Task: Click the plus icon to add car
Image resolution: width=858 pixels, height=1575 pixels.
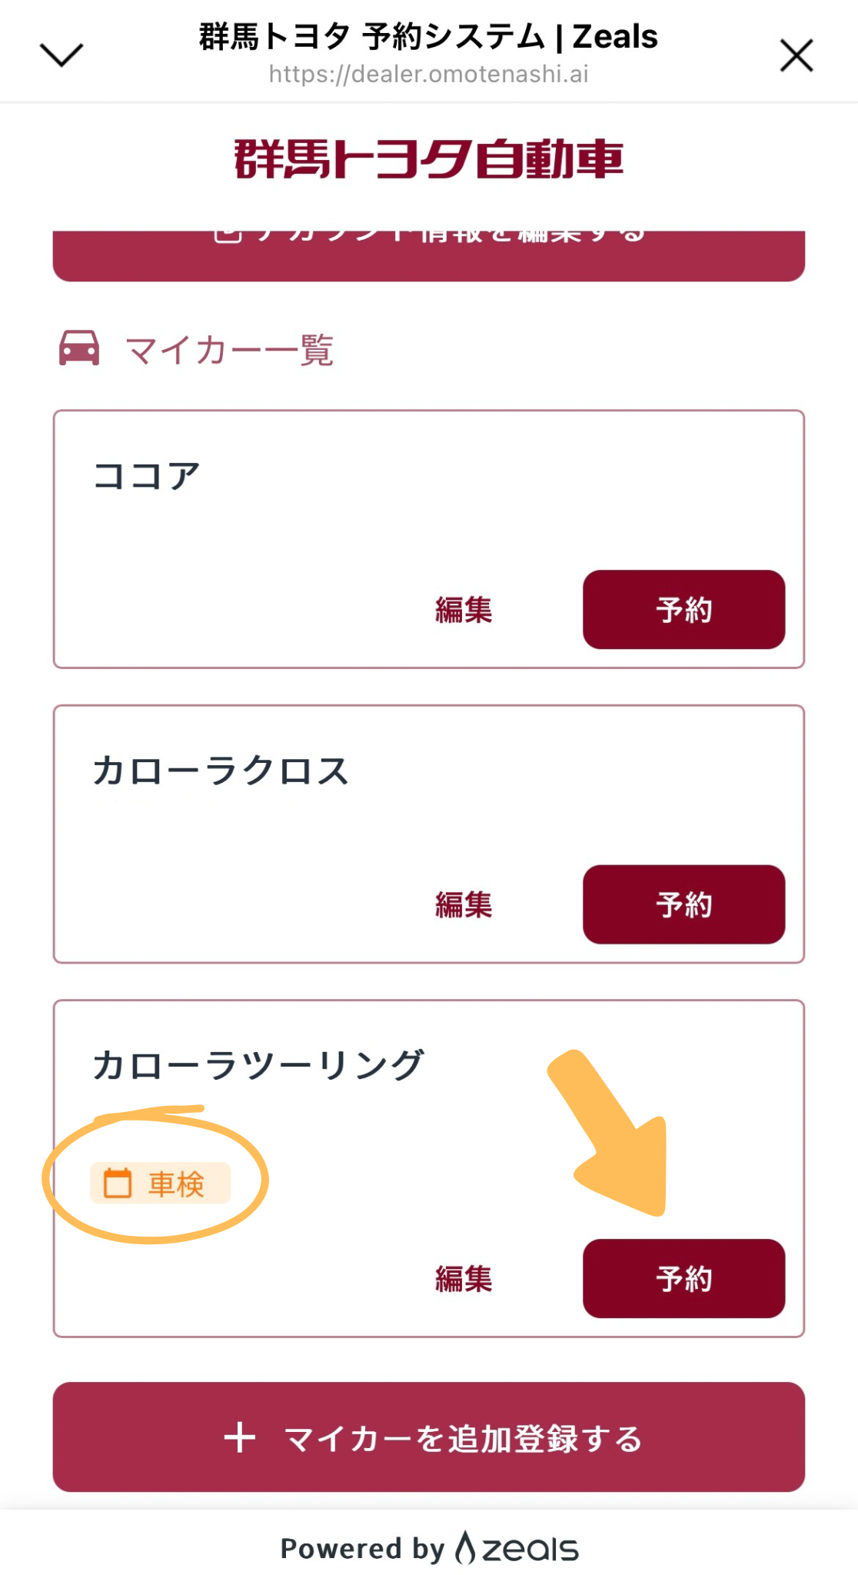Action: tap(240, 1437)
